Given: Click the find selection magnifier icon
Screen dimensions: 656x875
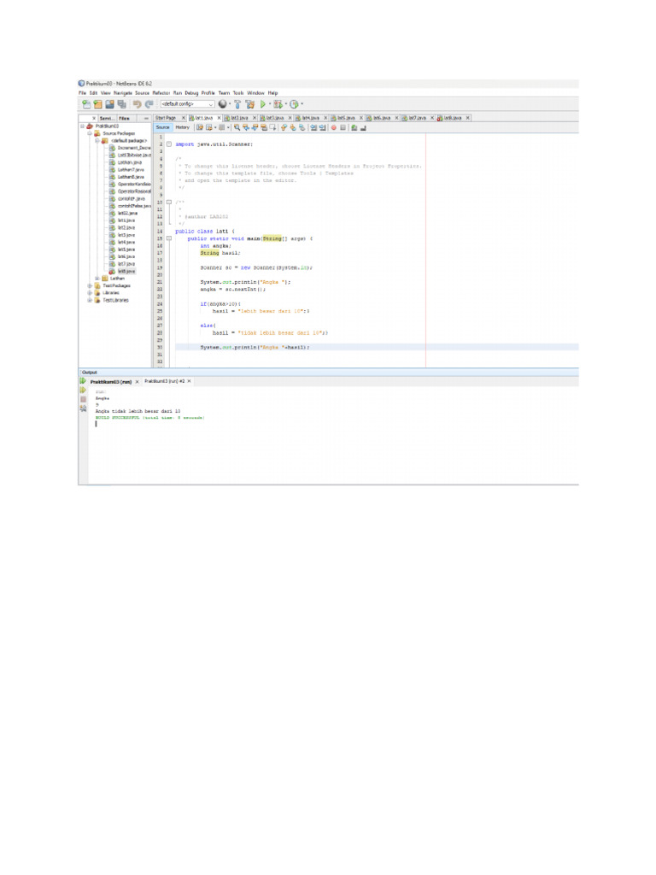Looking at the screenshot, I should [237, 127].
